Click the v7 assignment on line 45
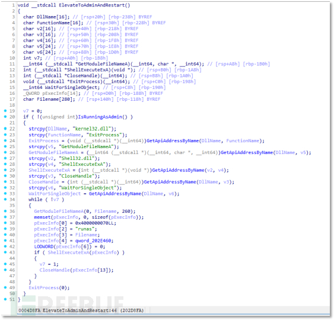The height and width of the screenshot is (320, 334). 49,264
